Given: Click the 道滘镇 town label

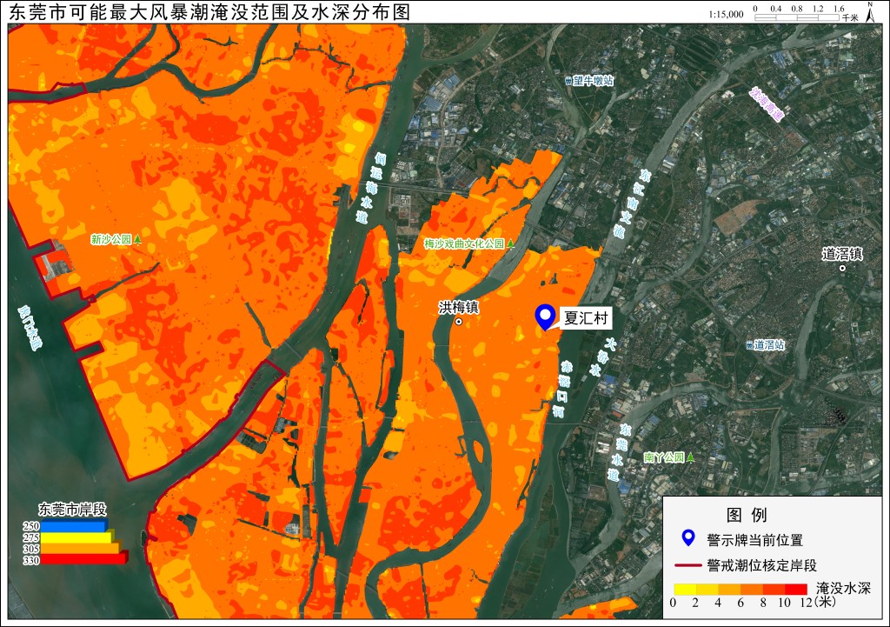Looking at the screenshot, I should 842,254.
